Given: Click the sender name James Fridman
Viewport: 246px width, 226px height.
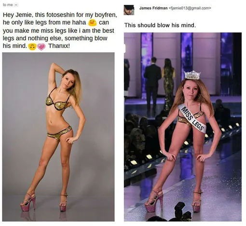Looking at the screenshot, I should [153, 8].
